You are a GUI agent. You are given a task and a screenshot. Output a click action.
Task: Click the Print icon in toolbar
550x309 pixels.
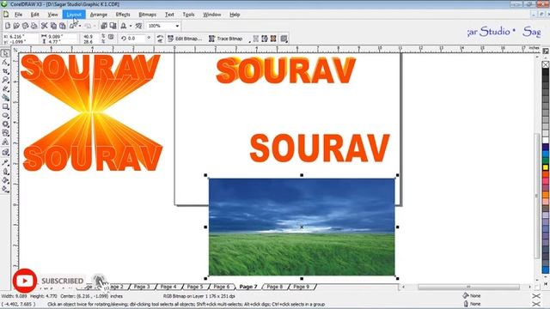tap(34, 26)
